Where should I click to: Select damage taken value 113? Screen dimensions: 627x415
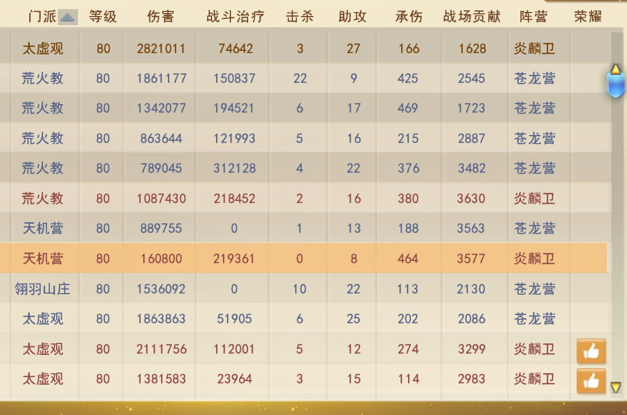pyautogui.click(x=408, y=289)
